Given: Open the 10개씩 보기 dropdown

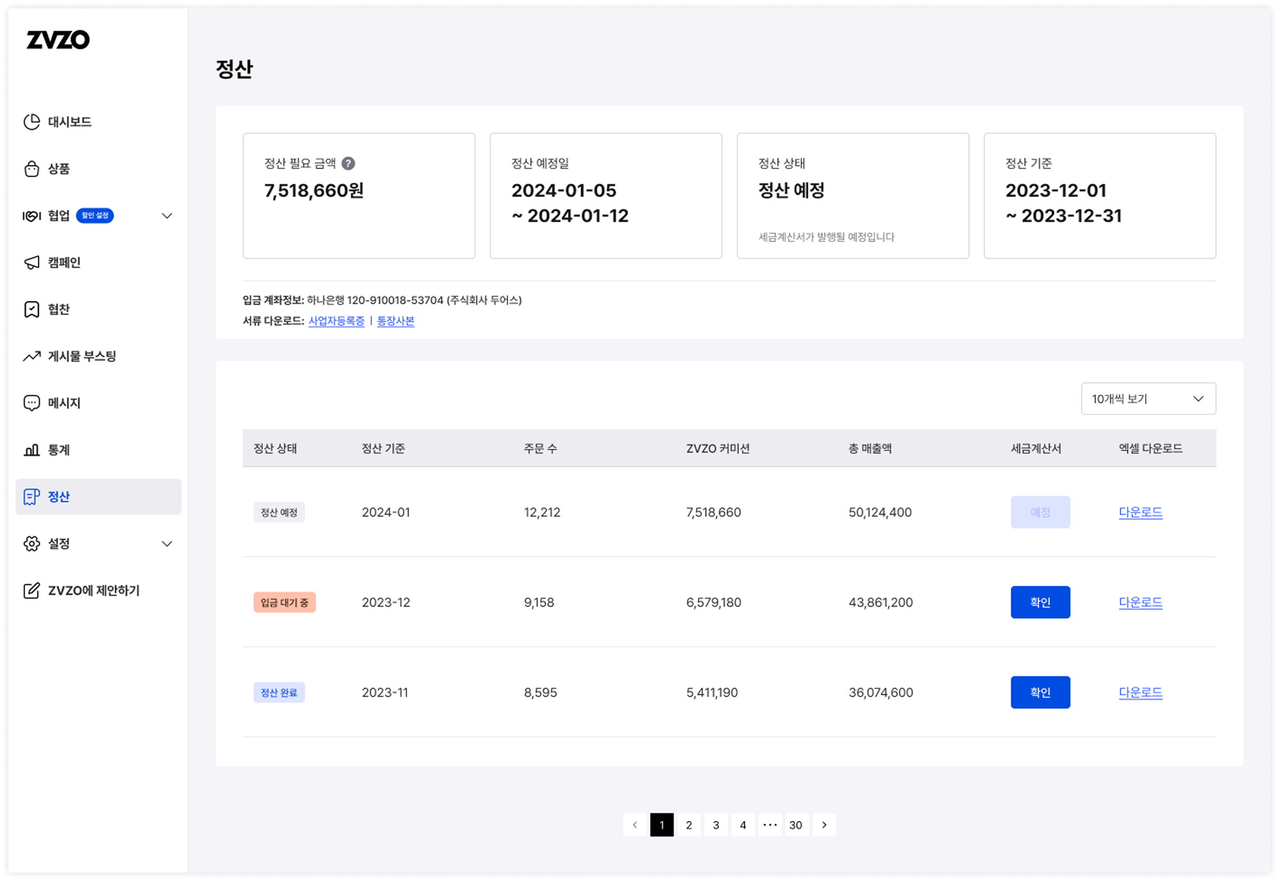Looking at the screenshot, I should [1148, 398].
